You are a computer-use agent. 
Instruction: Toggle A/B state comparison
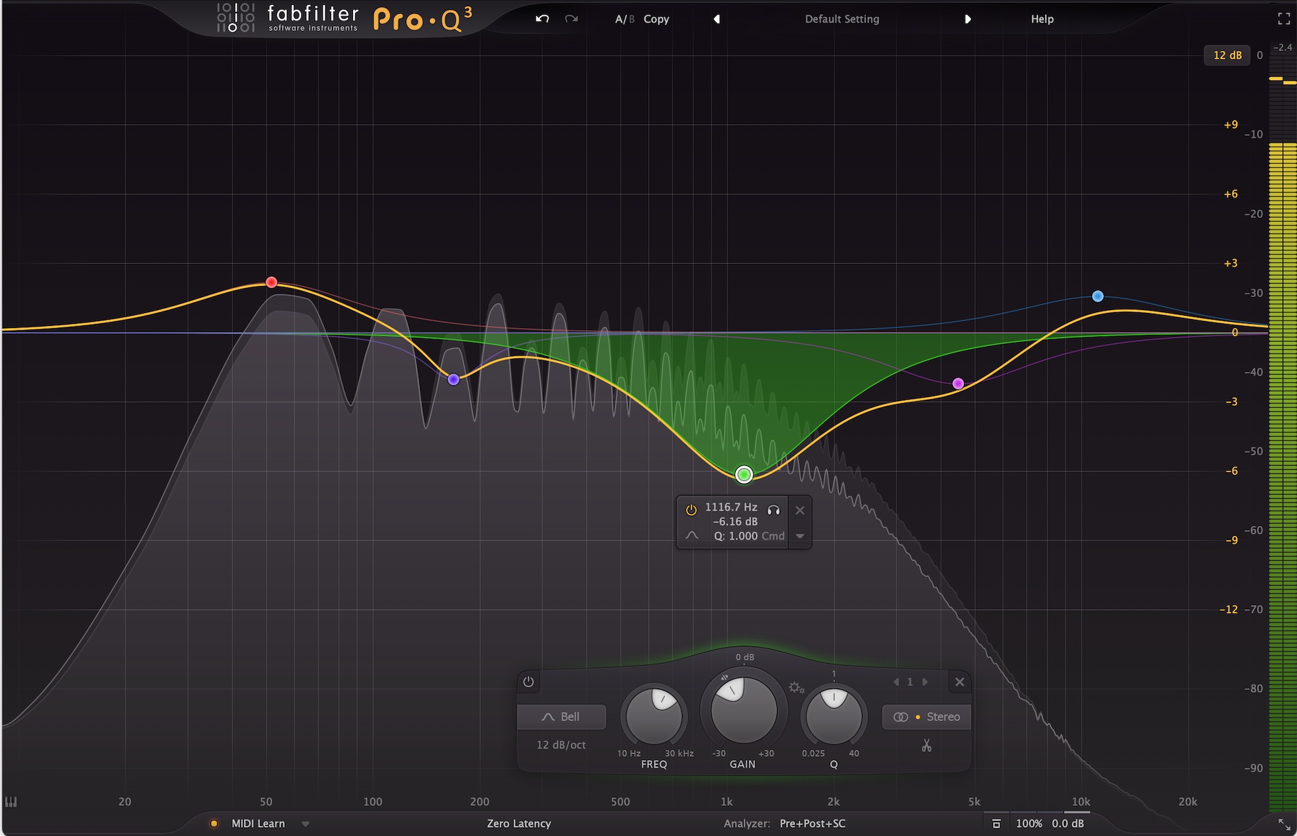pyautogui.click(x=624, y=19)
